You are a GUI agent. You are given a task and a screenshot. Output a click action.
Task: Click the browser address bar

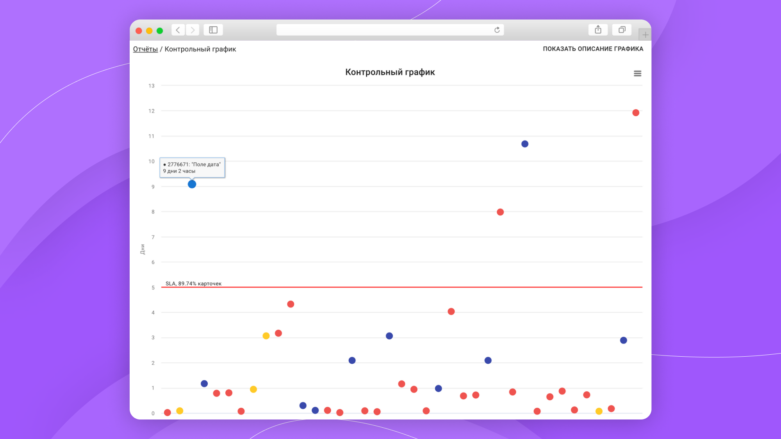(390, 30)
